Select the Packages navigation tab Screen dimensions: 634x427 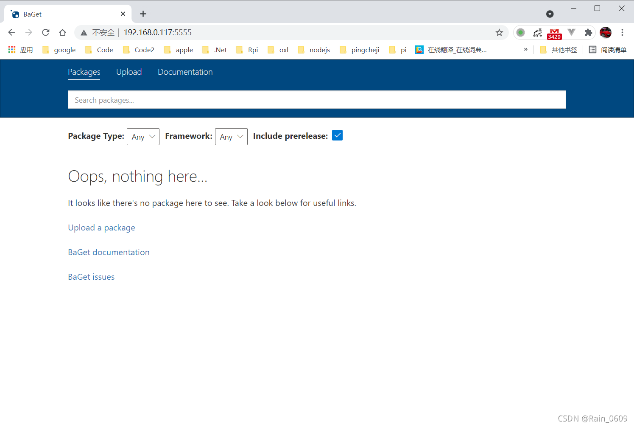coord(84,72)
